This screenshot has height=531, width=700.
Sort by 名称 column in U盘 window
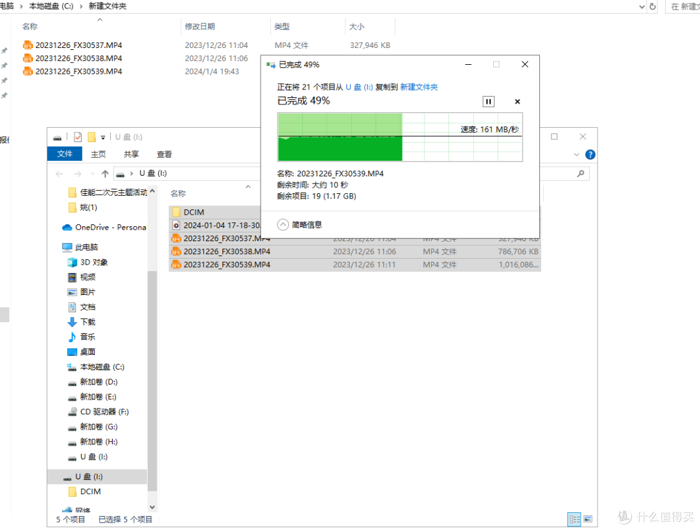[178, 193]
